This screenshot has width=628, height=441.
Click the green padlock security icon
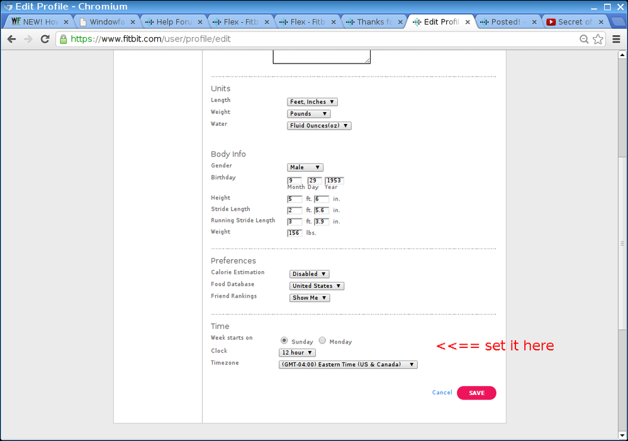point(64,39)
